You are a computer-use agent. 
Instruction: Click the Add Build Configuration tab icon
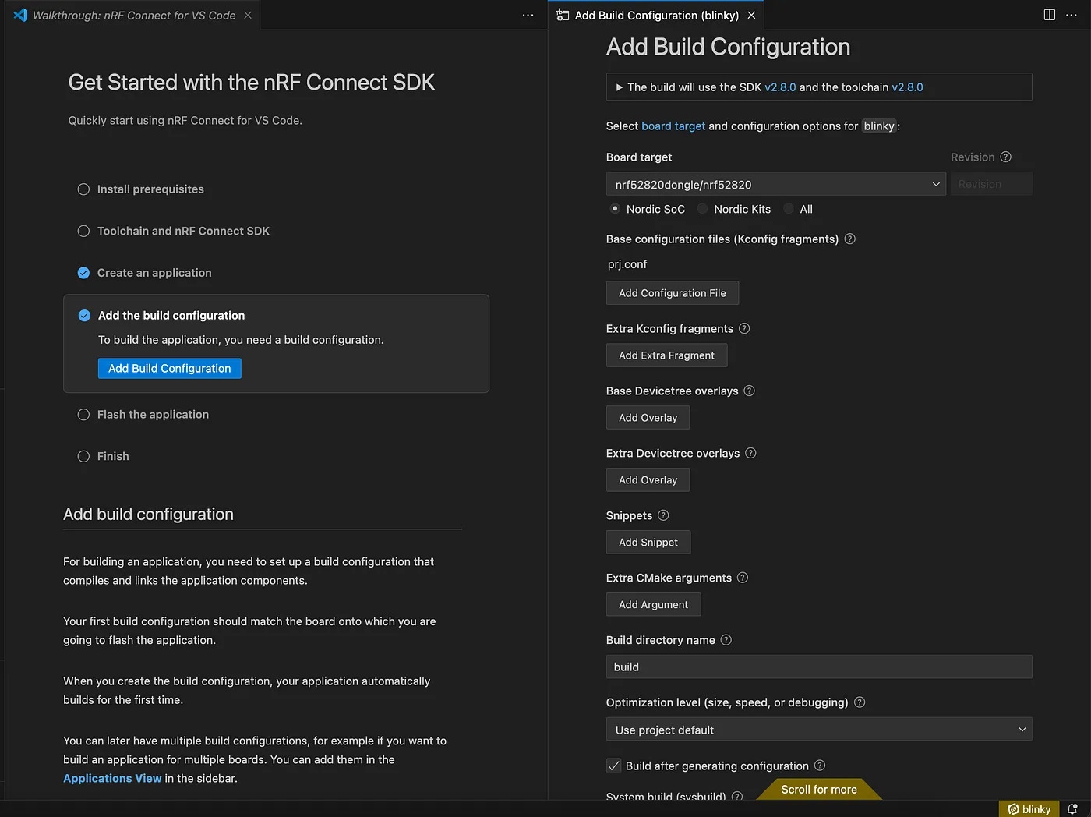point(563,15)
